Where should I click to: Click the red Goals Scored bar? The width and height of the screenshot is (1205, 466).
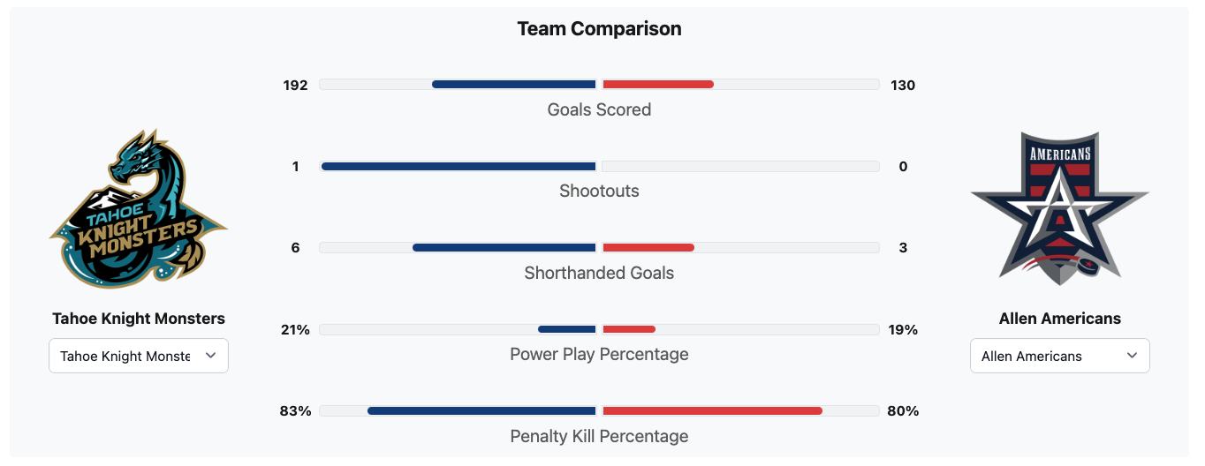658,85
